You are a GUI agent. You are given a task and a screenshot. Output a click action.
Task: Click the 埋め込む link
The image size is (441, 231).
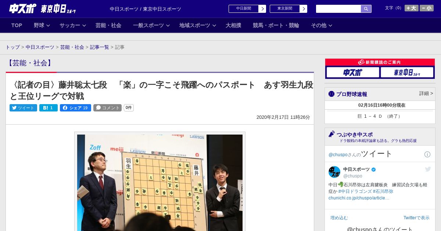339,218
